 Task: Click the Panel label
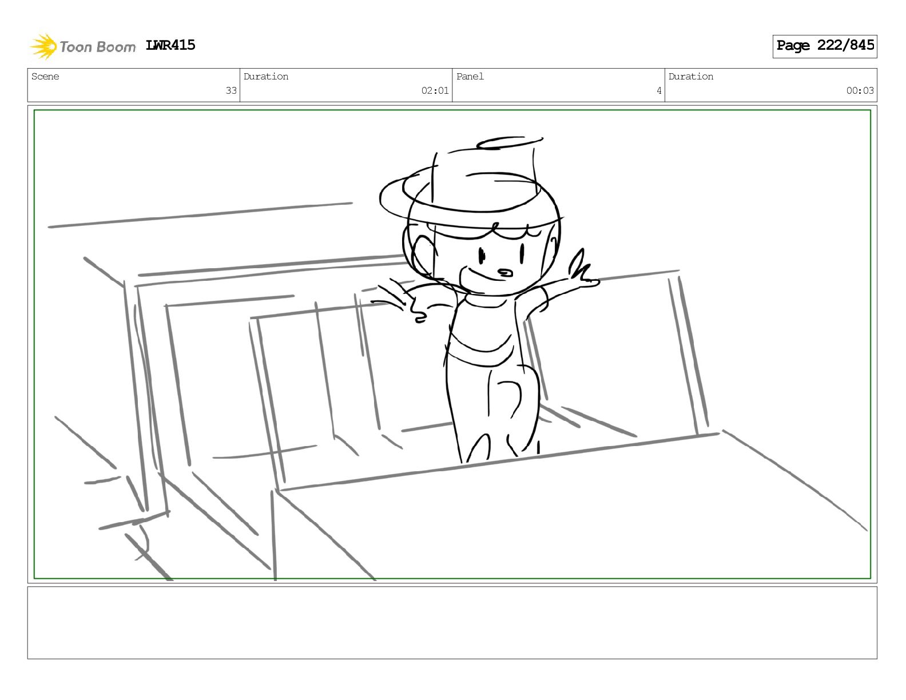point(470,77)
